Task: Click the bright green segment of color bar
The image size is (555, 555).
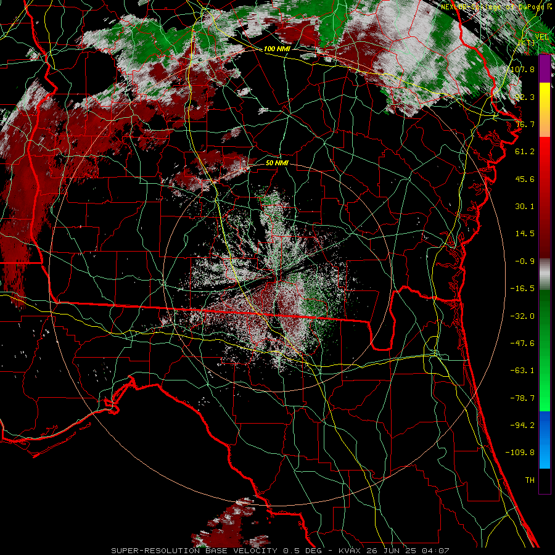Action: (x=545, y=350)
